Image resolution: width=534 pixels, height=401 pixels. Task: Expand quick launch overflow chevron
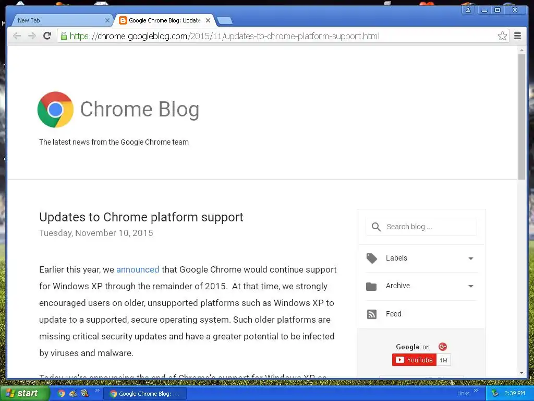tap(98, 391)
